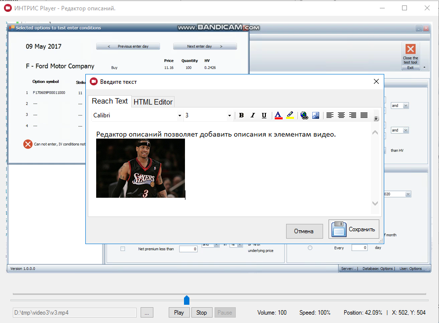The width and height of the screenshot is (439, 323).
Task: Select option row F170609P00011000
Action: (x=49, y=93)
